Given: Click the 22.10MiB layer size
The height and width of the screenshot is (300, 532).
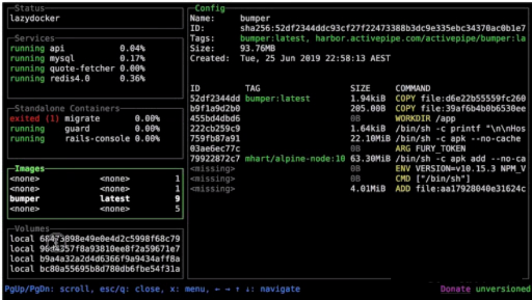Looking at the screenshot, I should click(x=371, y=139).
